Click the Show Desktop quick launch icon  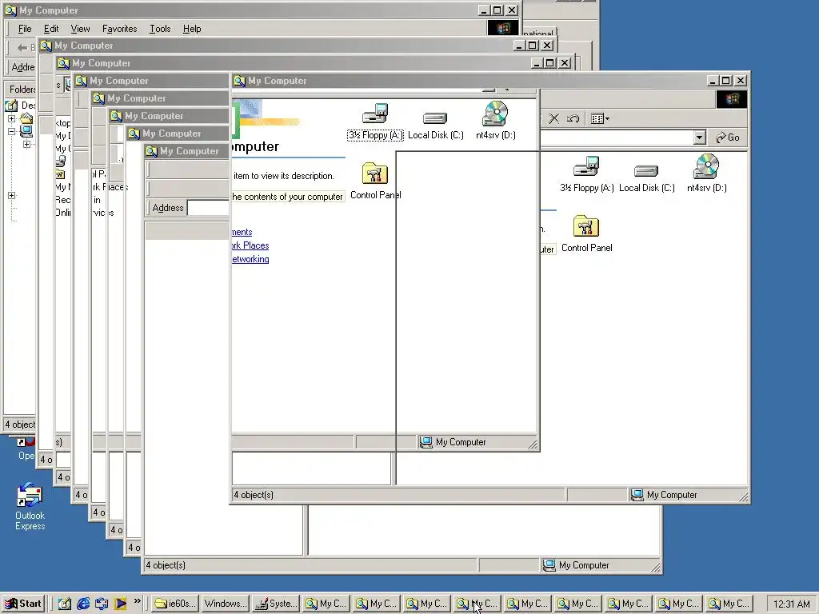click(64, 604)
